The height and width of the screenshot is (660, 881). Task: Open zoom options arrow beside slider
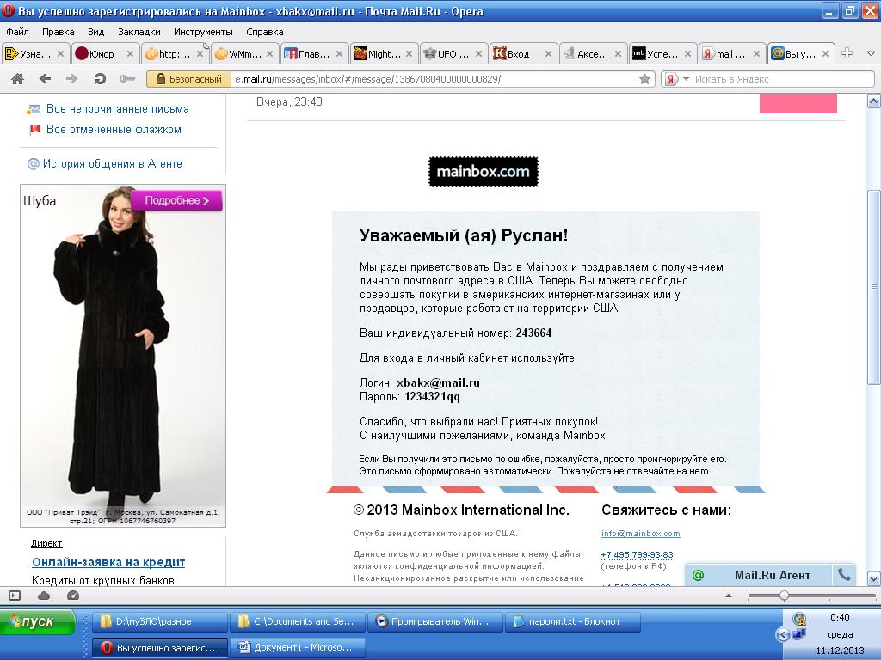729,596
